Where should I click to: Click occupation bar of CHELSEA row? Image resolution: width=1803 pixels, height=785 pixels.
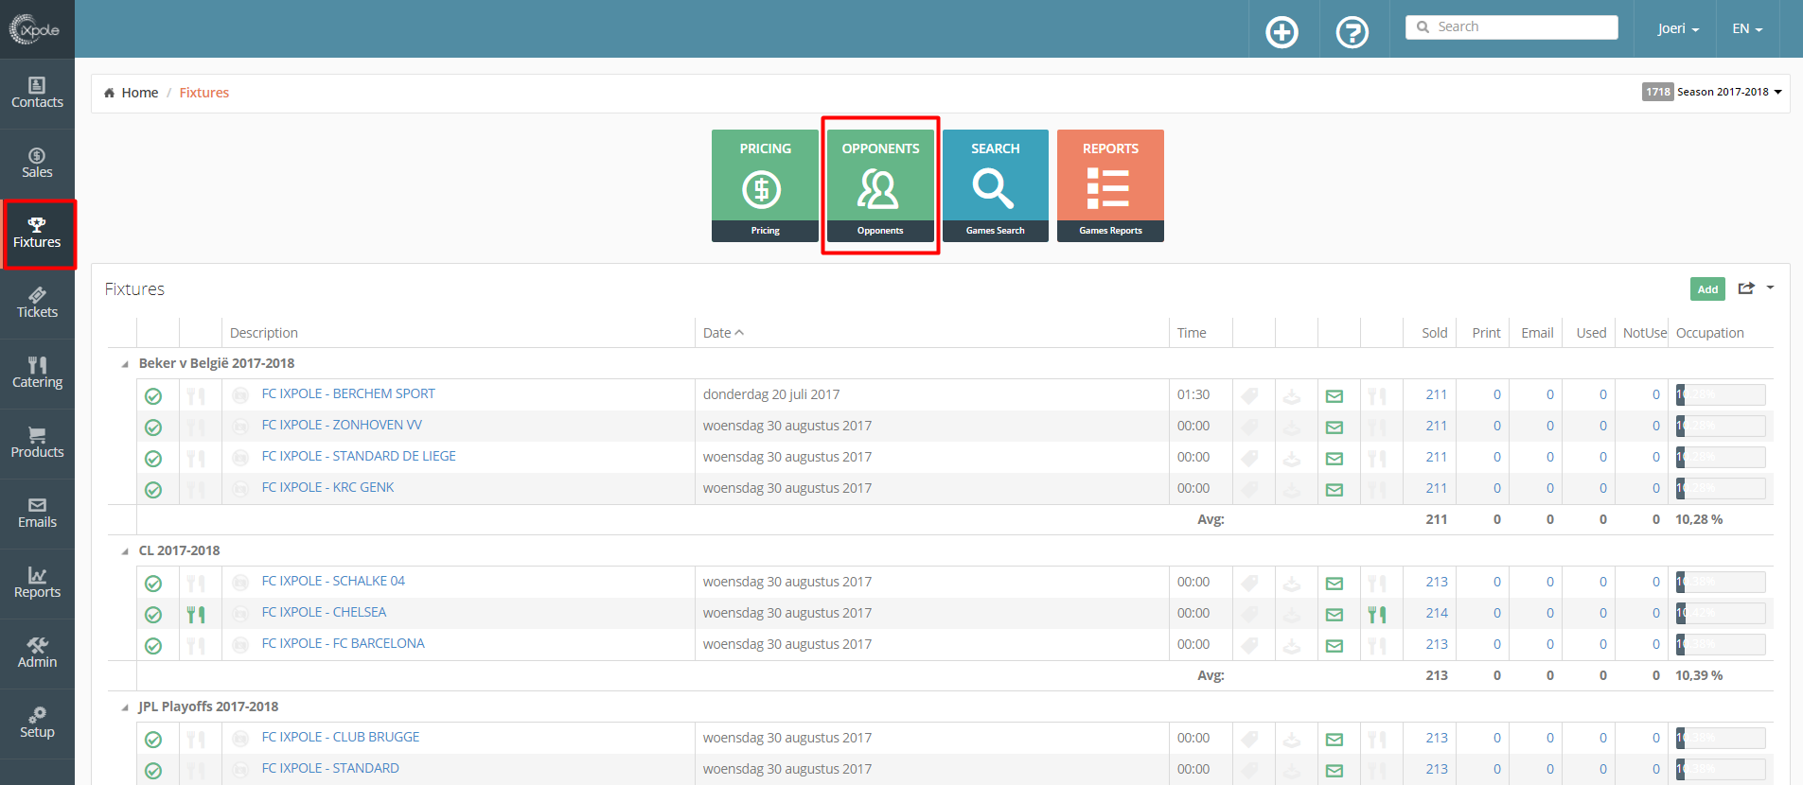(1720, 613)
